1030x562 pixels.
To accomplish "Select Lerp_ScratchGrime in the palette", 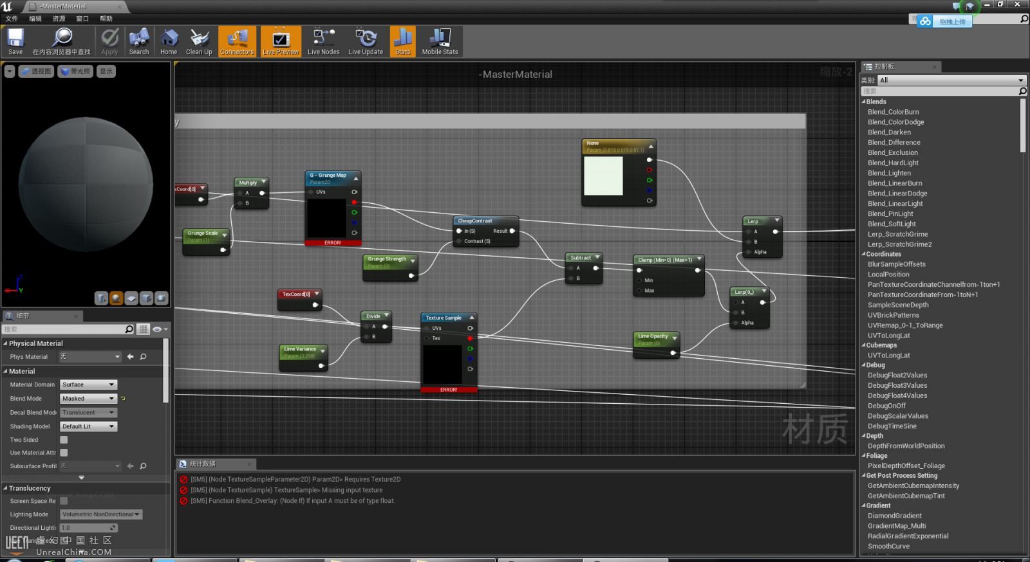I will [x=897, y=234].
